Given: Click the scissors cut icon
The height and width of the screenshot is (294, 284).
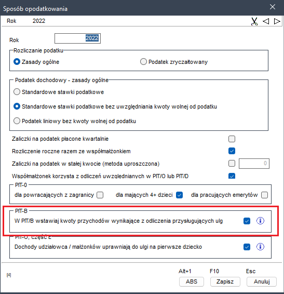Looking at the screenshot, I should click(x=254, y=21).
